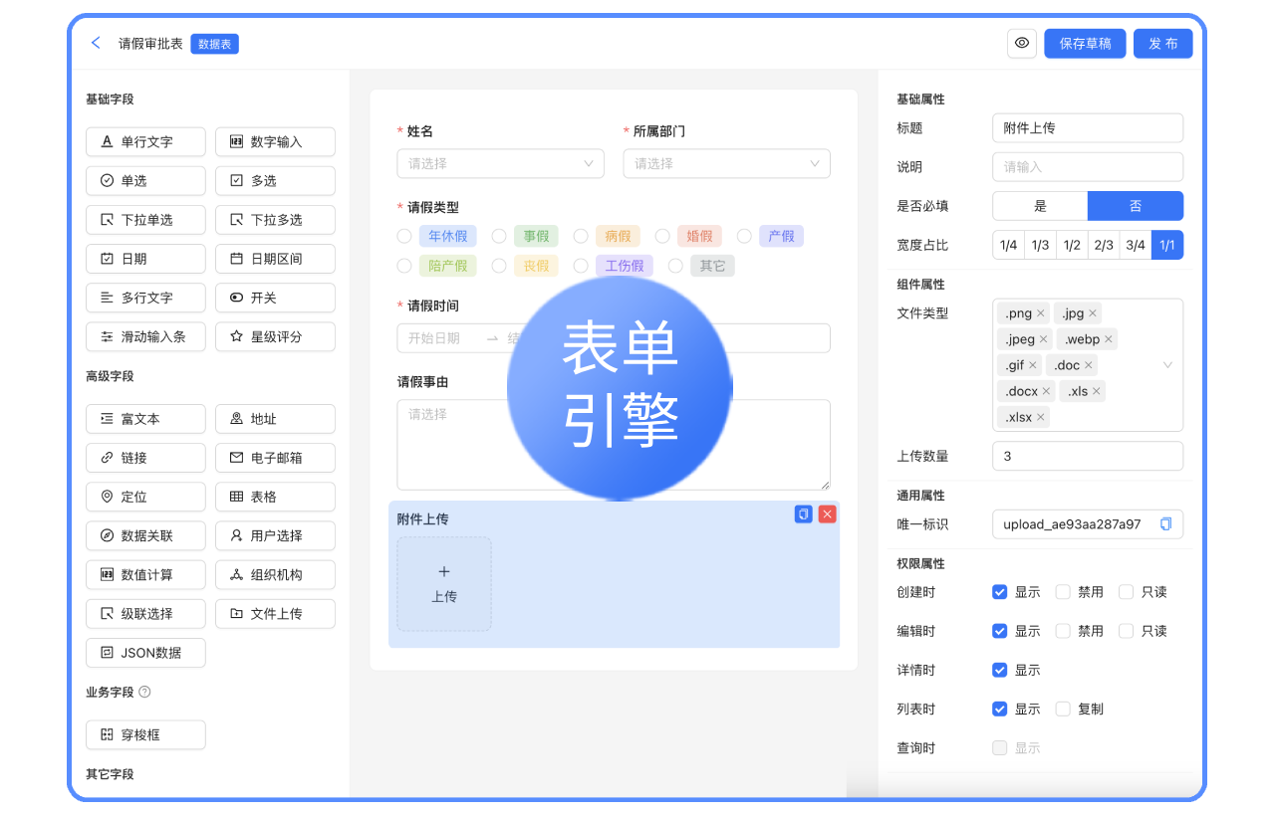
Task: Click the 保存草稿 button
Action: pyautogui.click(x=1085, y=43)
